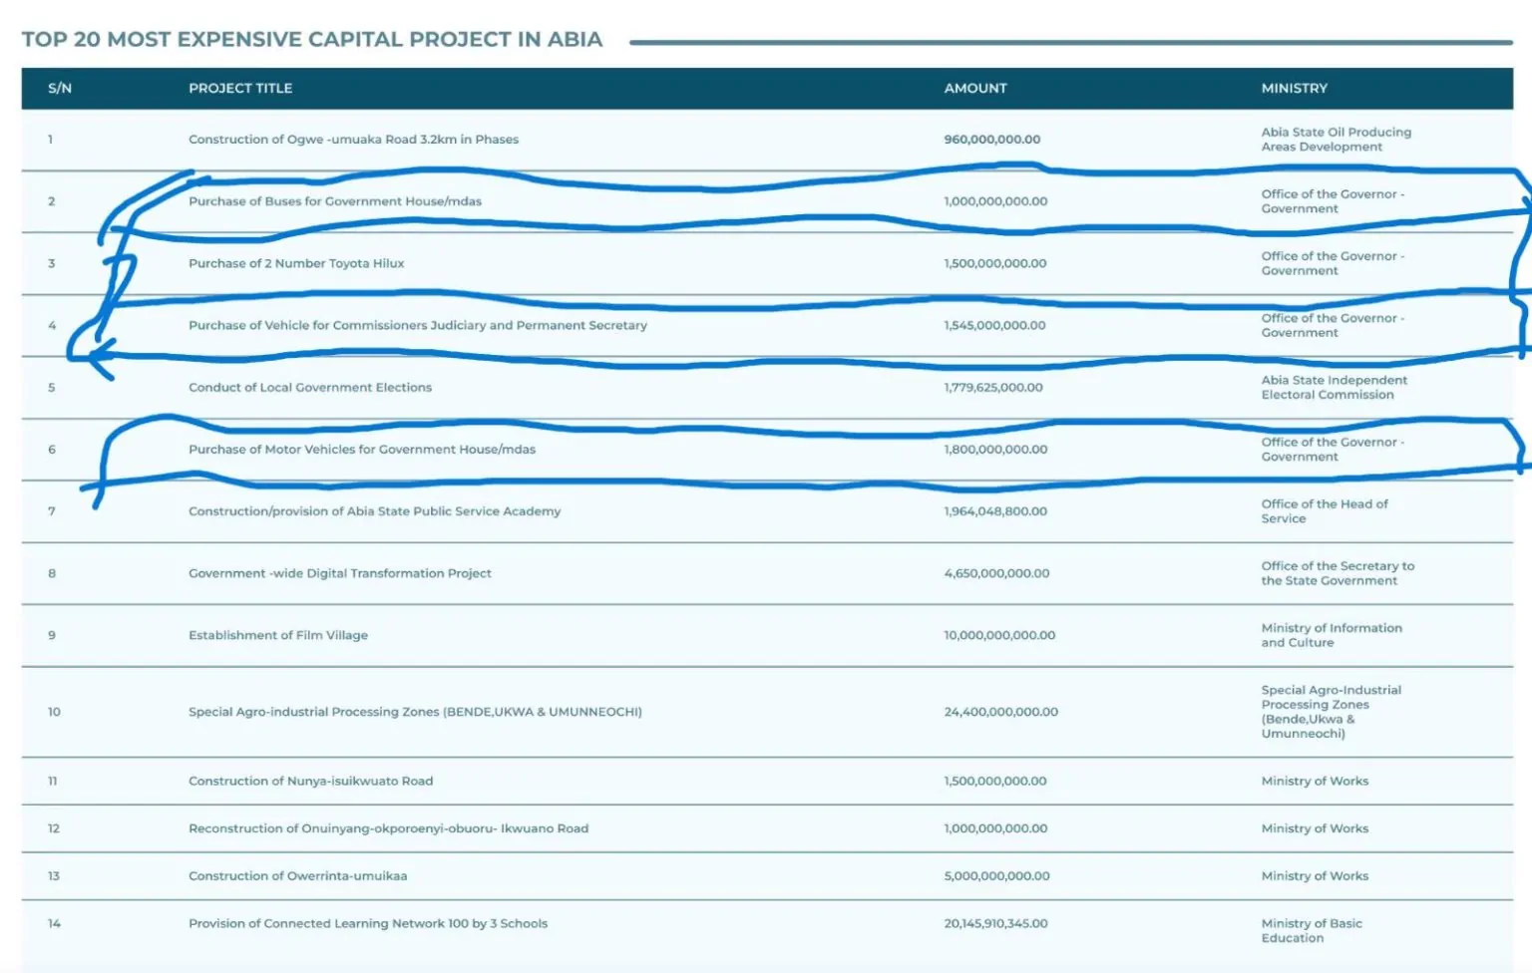Viewport: 1532px width, 973px height.
Task: Click Government-wide Digital Transformation Project title
Action: tap(339, 573)
